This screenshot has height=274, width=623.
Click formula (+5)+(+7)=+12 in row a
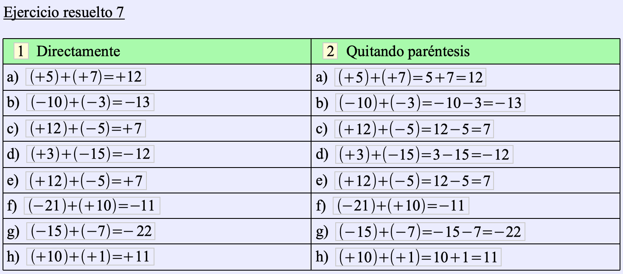tap(85, 77)
